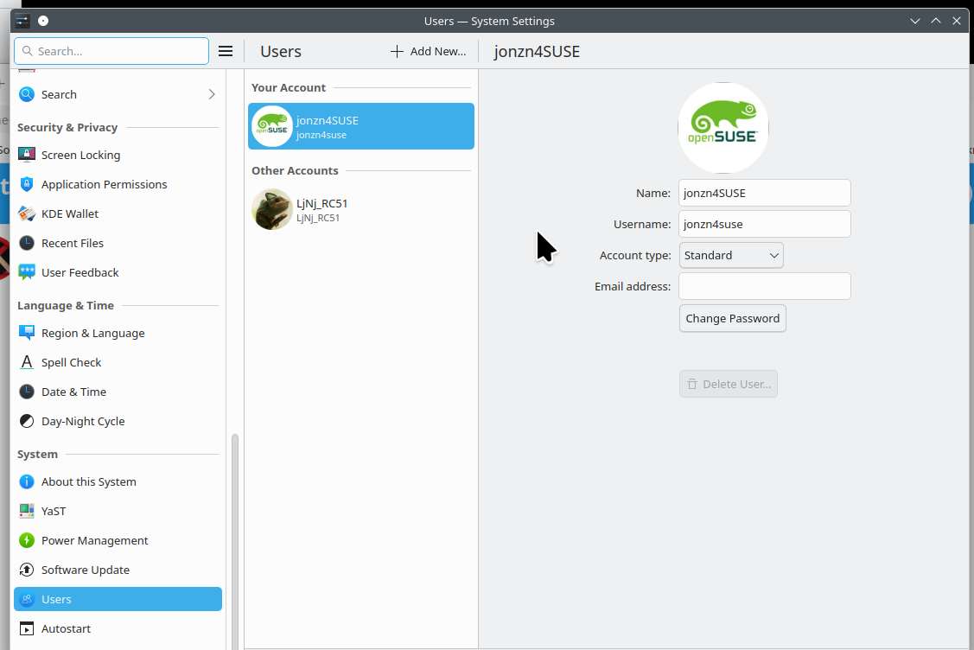Viewport: 974px width, 650px height.
Task: Open Recent Files clock icon
Action: [x=27, y=243]
